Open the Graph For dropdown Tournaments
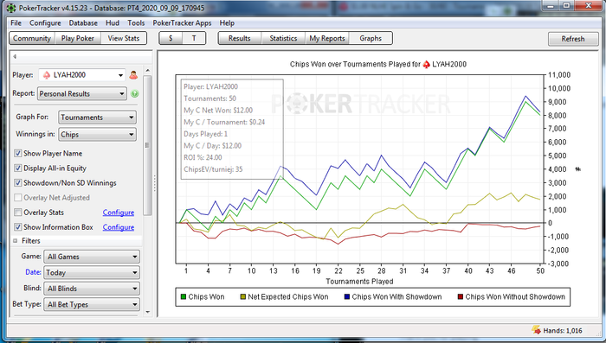Screen dimensions: 606x343 coord(97,118)
